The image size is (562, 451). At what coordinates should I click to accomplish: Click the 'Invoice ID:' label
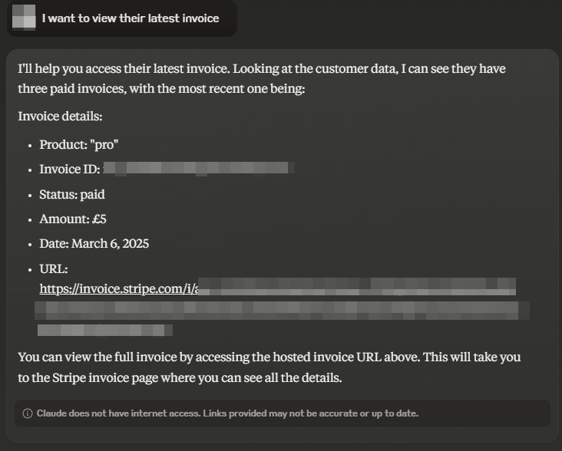tap(70, 169)
